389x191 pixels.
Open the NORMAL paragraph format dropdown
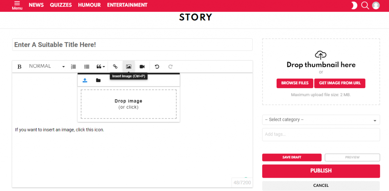tap(47, 66)
